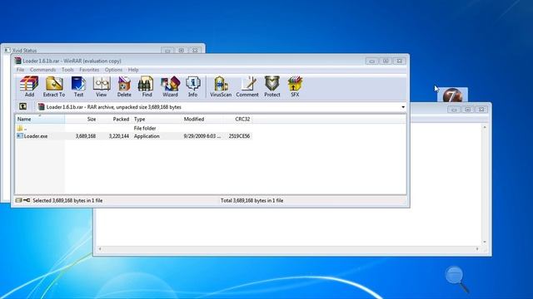Open the View file tool
The width and height of the screenshot is (533, 299).
(102, 86)
